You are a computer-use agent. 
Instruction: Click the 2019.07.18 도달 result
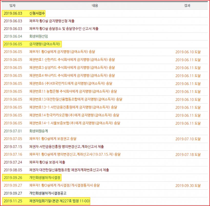click(188, 155)
